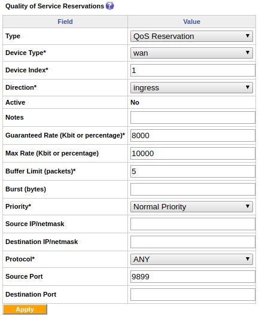Image resolution: width=265 pixels, height=317 pixels.
Task: Click the Field column header
Action: tap(65, 22)
